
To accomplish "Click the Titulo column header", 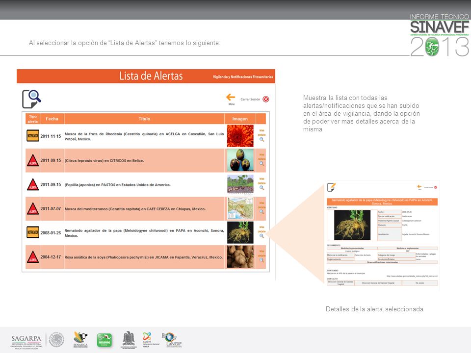I will 144,119.
